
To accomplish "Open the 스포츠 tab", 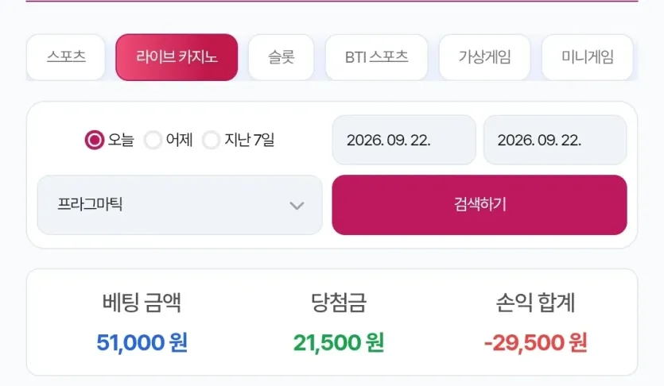I will click(66, 57).
